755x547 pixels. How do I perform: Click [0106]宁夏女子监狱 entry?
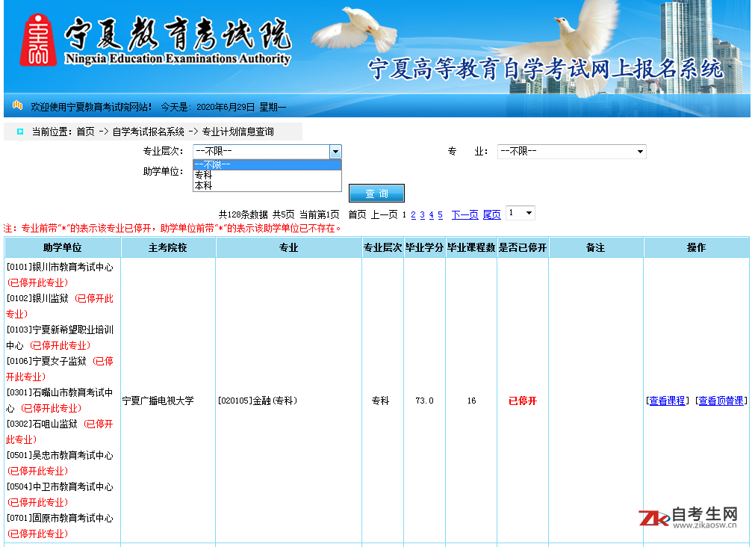point(46,362)
